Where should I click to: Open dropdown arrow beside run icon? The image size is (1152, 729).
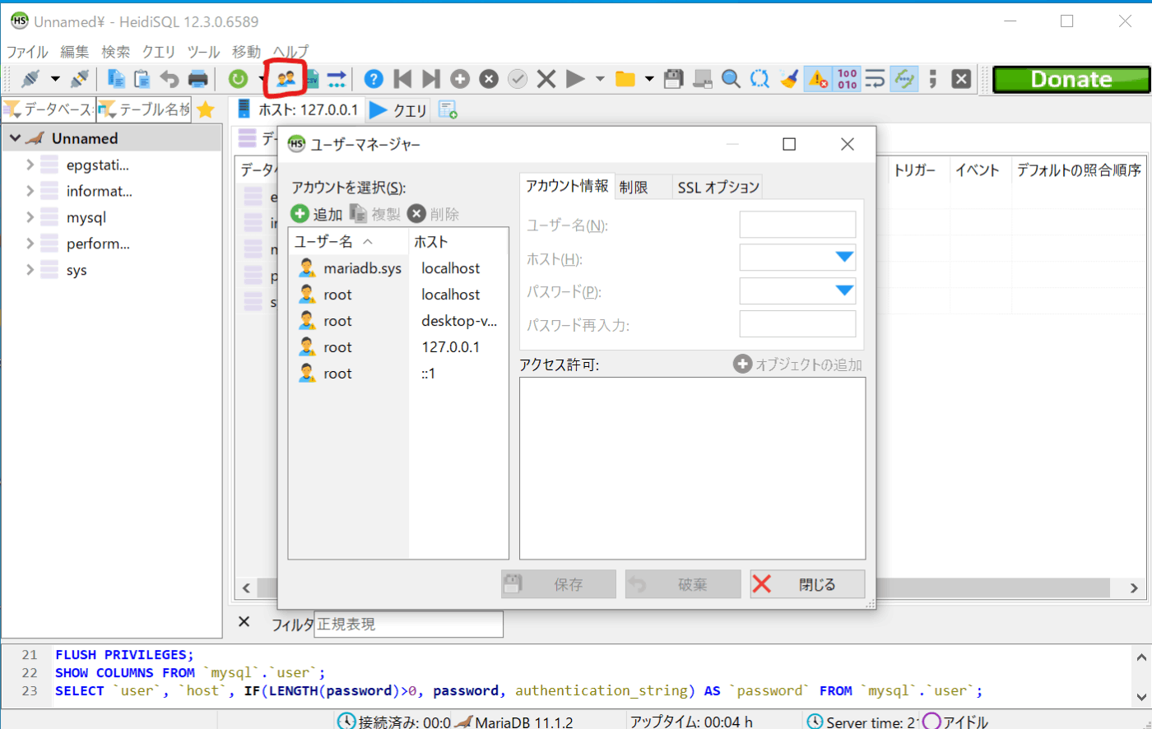(x=600, y=79)
